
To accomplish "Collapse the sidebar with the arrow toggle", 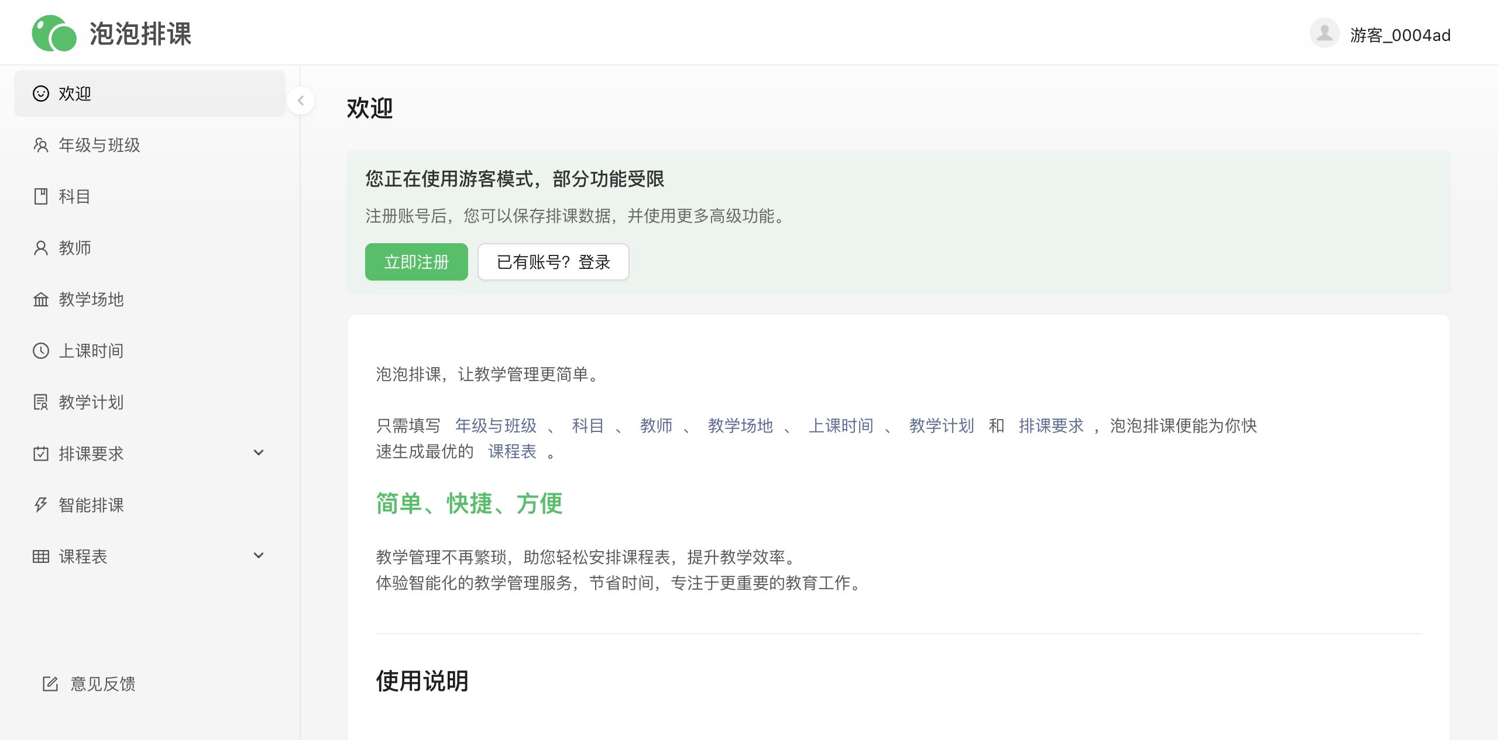I will [x=301, y=101].
